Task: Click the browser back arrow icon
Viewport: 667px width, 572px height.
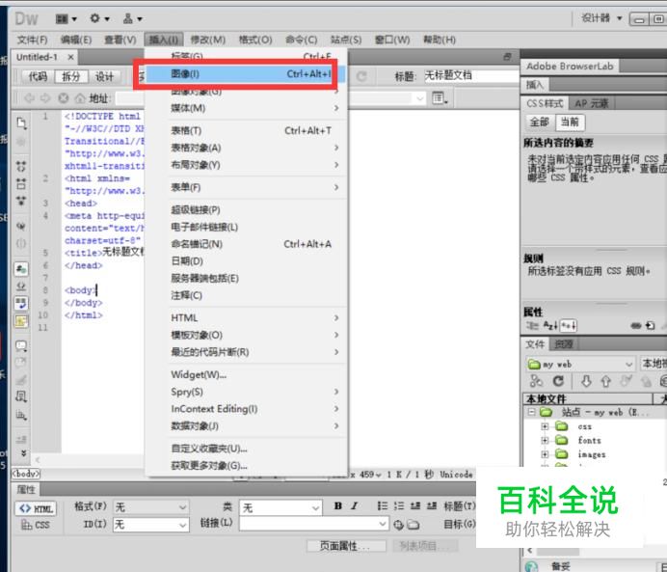Action: tap(29, 98)
